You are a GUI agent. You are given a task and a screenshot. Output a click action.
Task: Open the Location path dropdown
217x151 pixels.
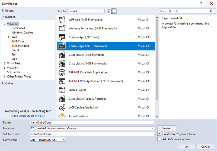point(152,128)
